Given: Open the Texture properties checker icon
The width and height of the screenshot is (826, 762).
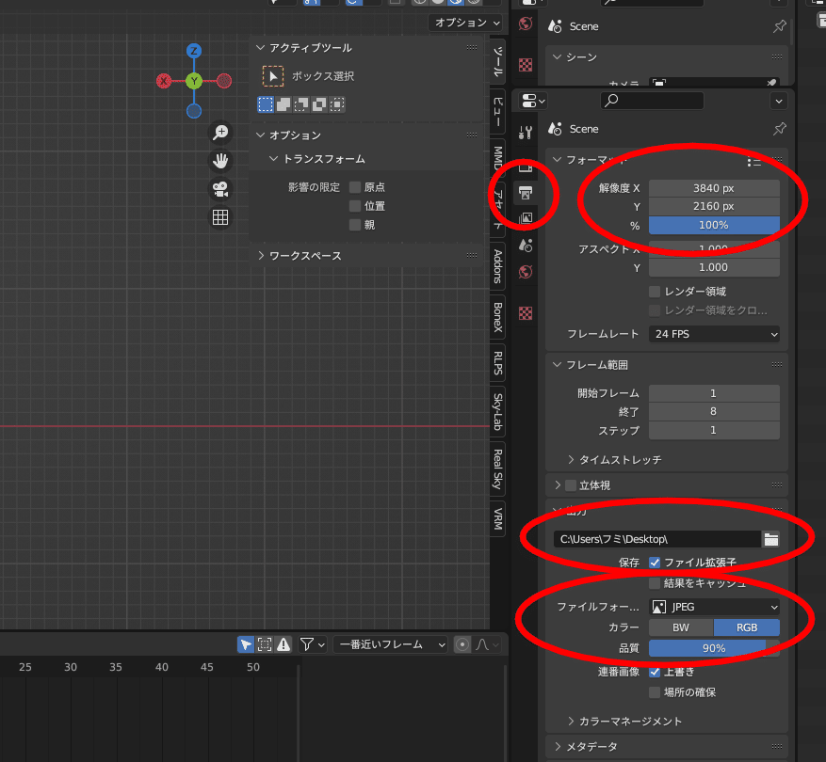Looking at the screenshot, I should [526, 313].
